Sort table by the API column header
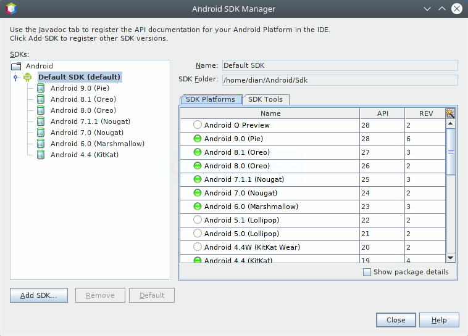Viewport: 468px width, 336px height. pyautogui.click(x=382, y=113)
